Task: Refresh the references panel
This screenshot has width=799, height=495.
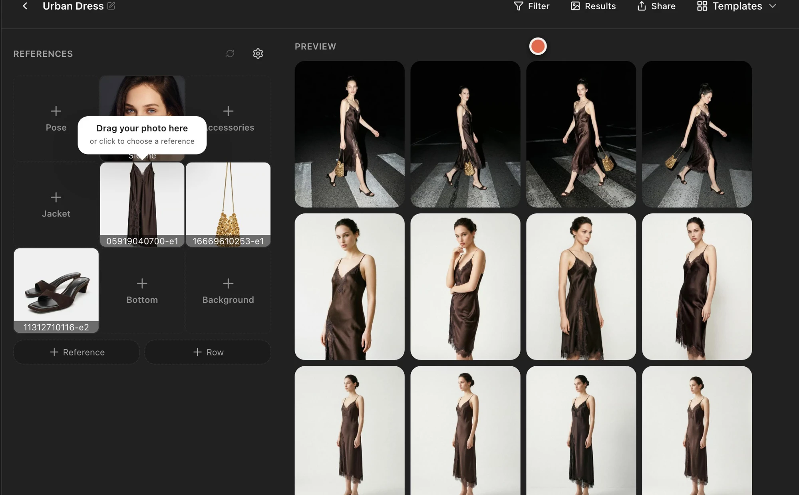Action: (230, 54)
